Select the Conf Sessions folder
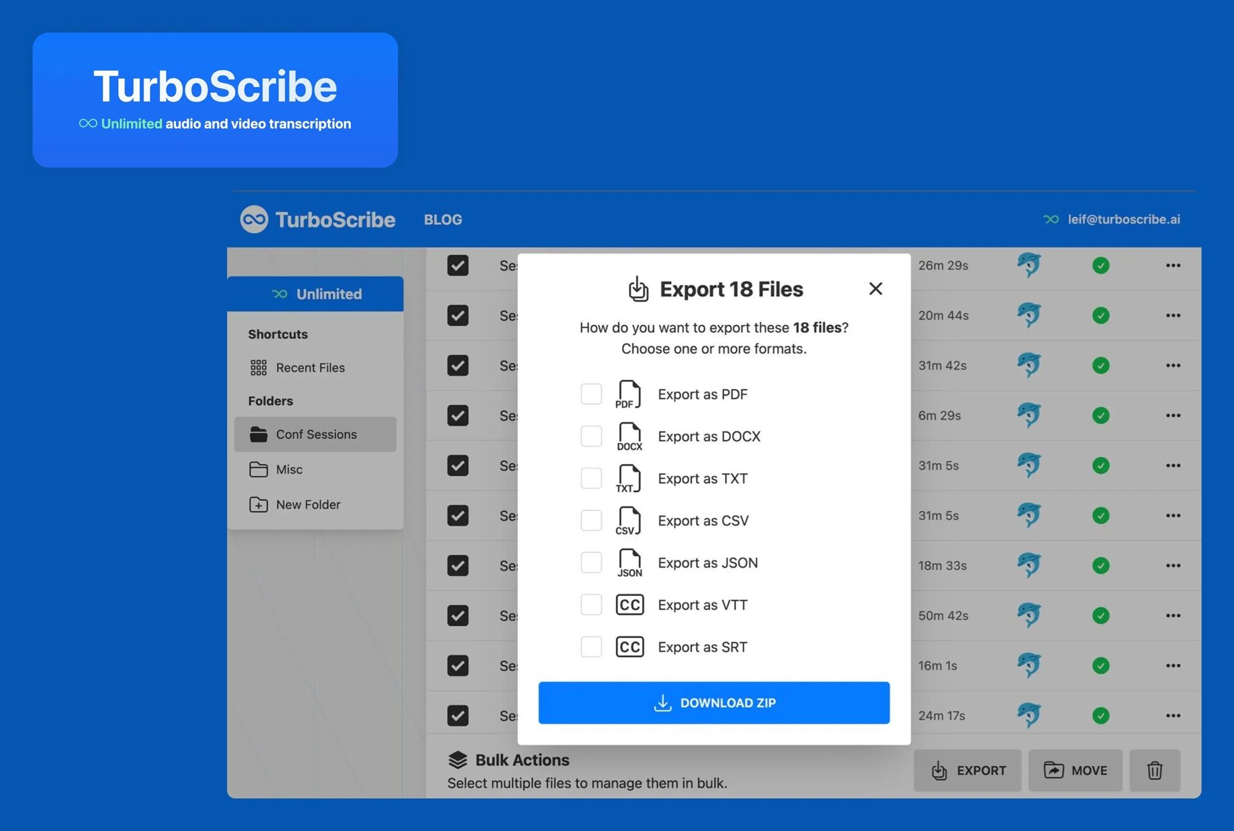This screenshot has height=831, width=1234. click(x=315, y=434)
